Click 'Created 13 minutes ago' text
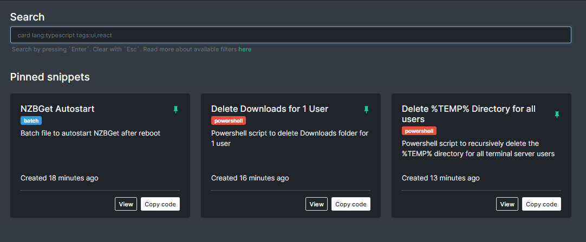 [x=441, y=178]
